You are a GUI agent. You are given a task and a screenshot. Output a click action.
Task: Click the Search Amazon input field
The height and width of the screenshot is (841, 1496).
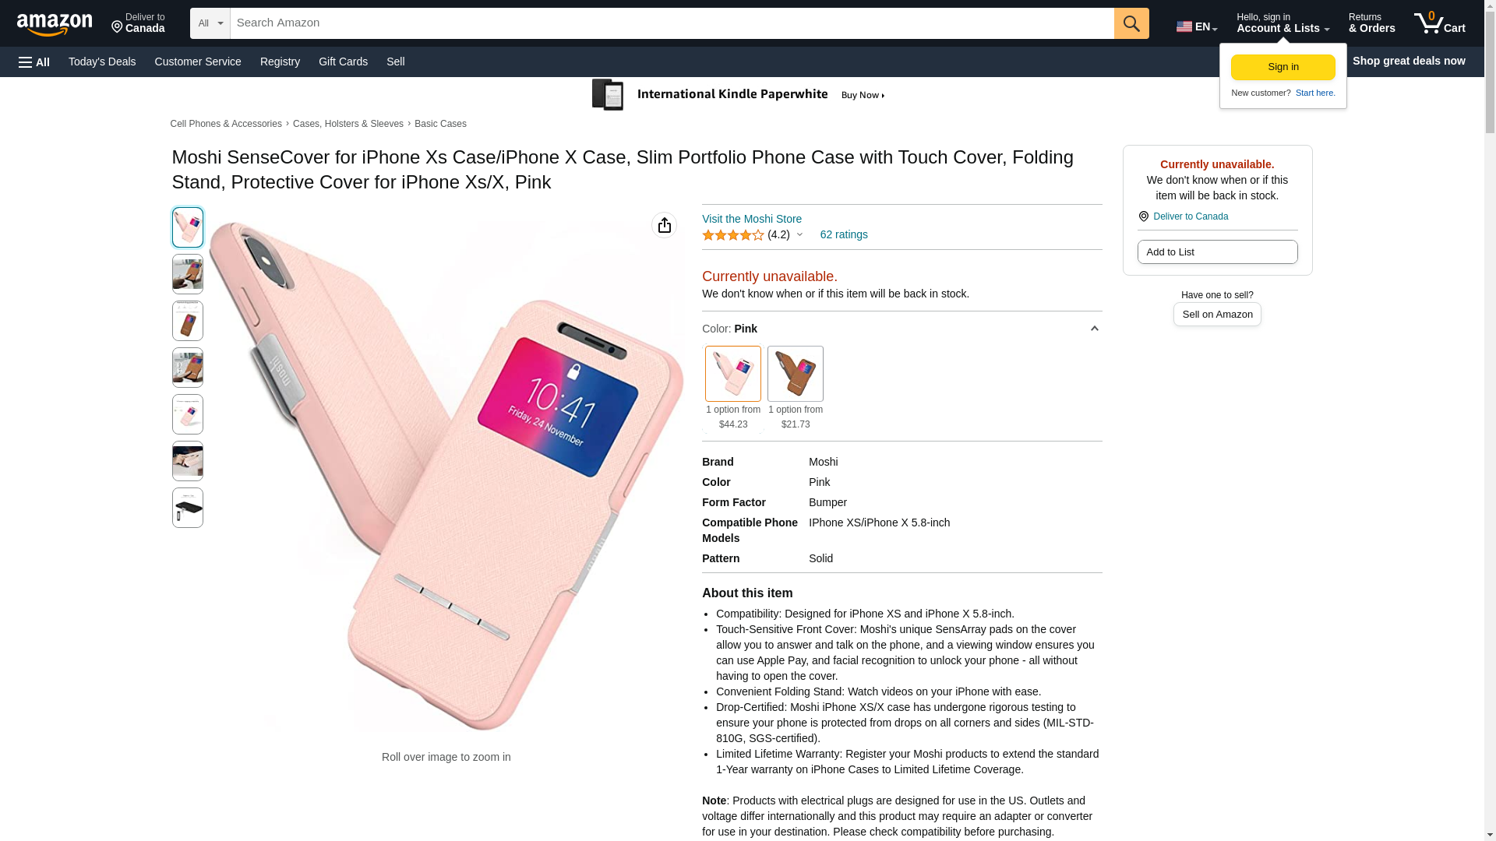tap(672, 23)
